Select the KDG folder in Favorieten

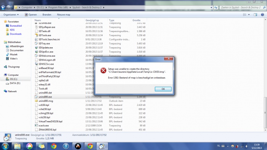(12, 30)
